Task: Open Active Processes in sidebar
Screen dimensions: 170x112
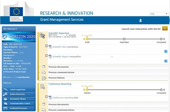Action: 19,94
